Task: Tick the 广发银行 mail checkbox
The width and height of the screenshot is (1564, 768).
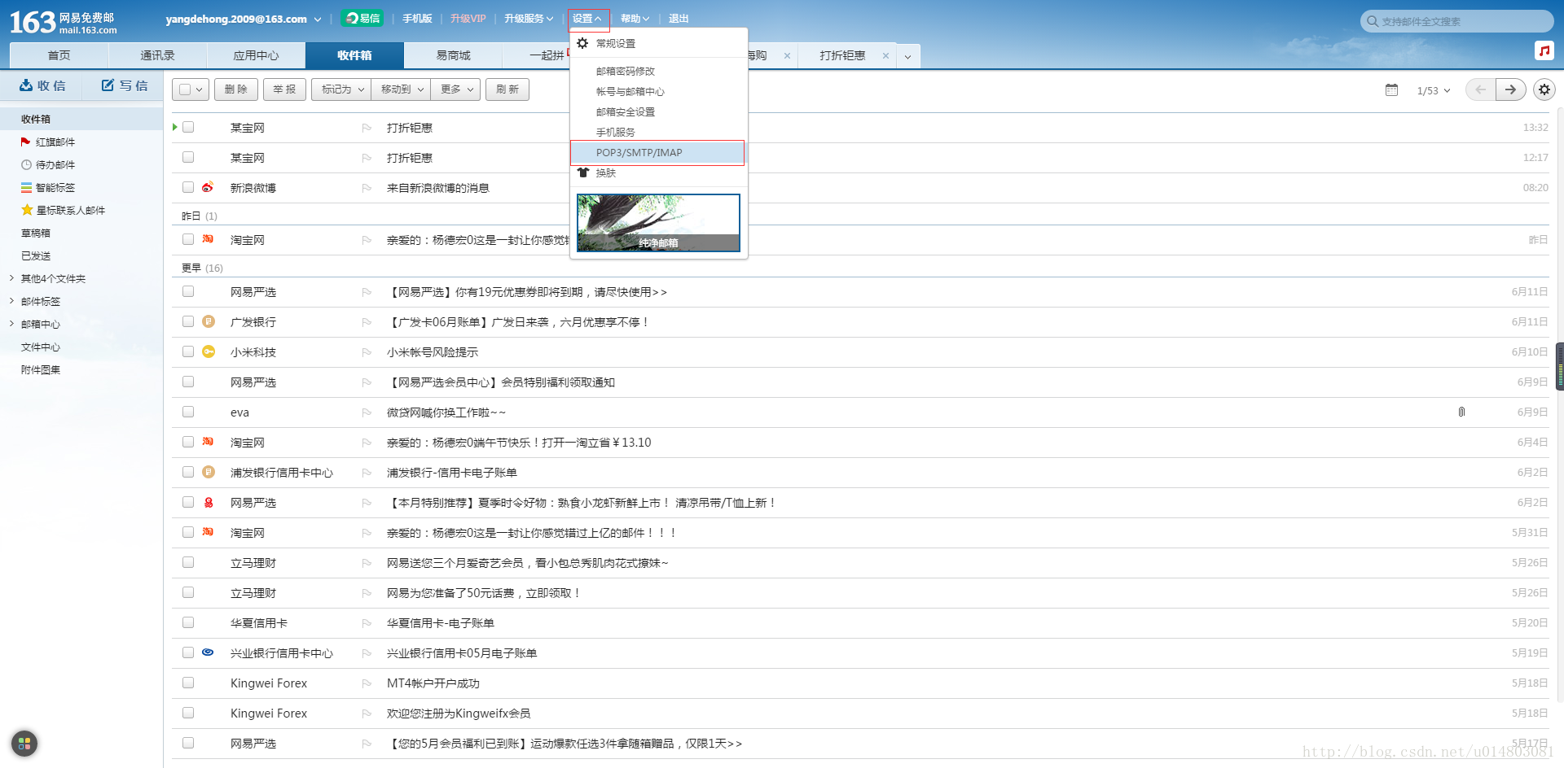Action: 188,321
